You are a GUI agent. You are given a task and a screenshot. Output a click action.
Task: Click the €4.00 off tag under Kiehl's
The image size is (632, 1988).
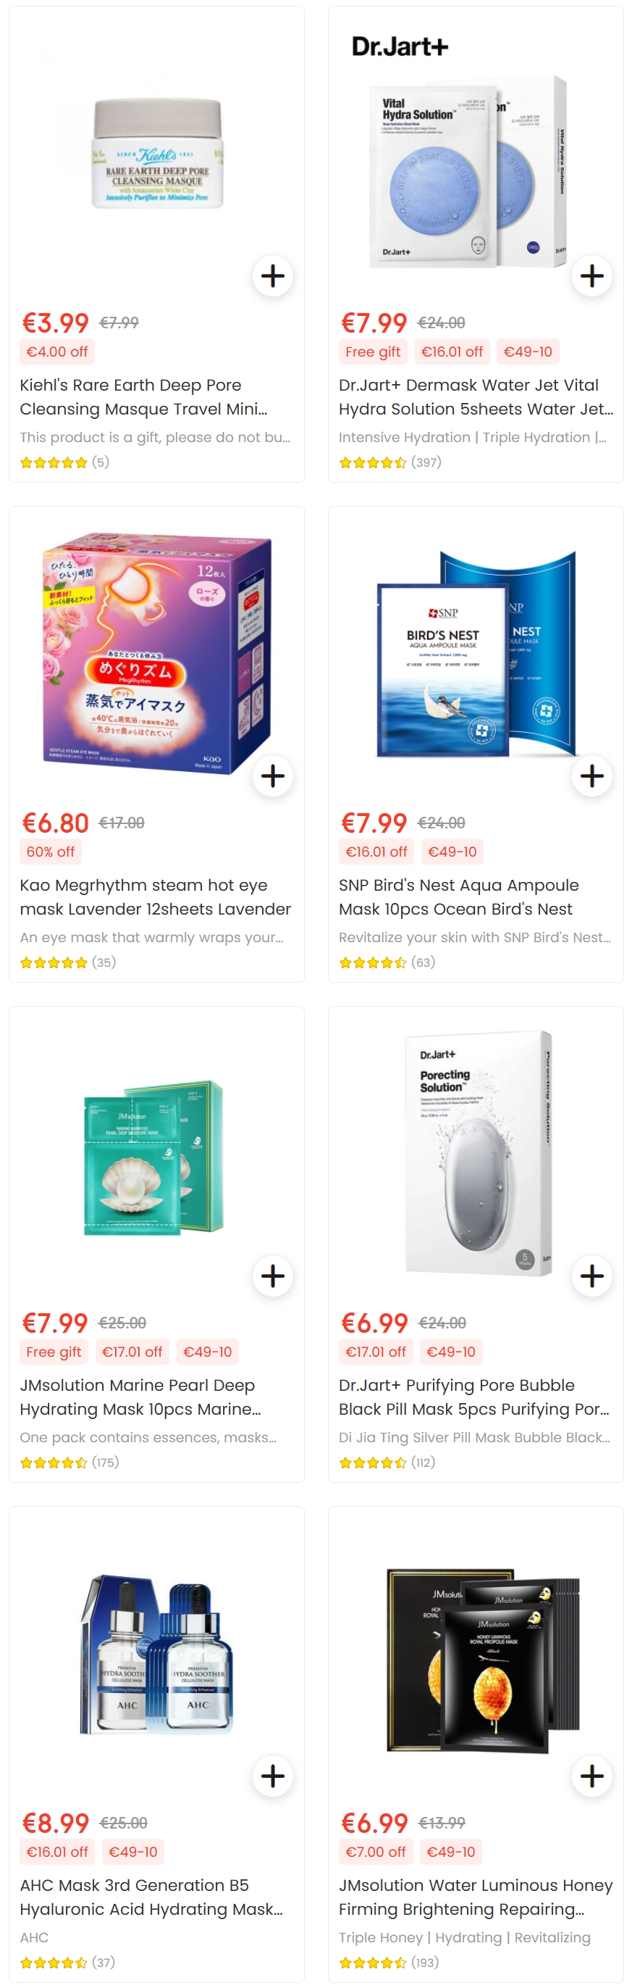56,352
